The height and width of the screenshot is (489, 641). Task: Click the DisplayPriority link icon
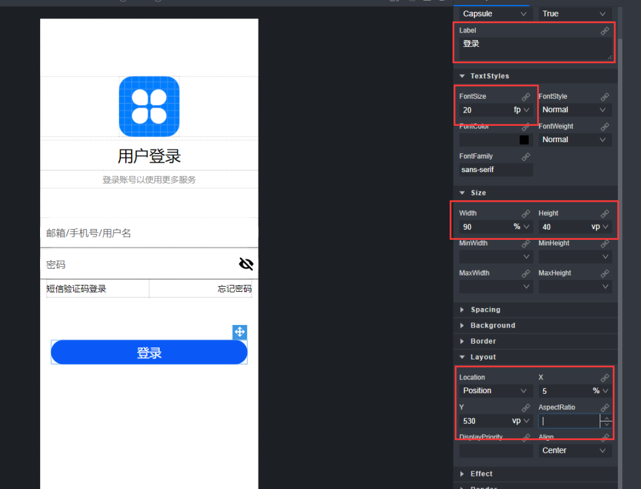click(526, 438)
